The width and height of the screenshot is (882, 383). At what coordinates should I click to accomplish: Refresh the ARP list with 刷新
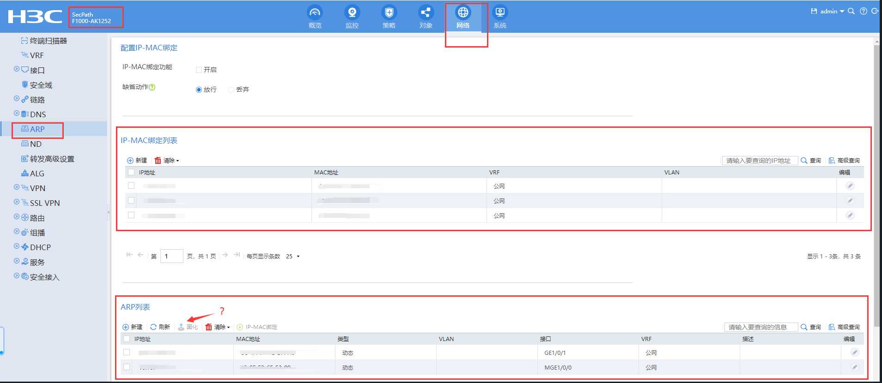tap(160, 327)
